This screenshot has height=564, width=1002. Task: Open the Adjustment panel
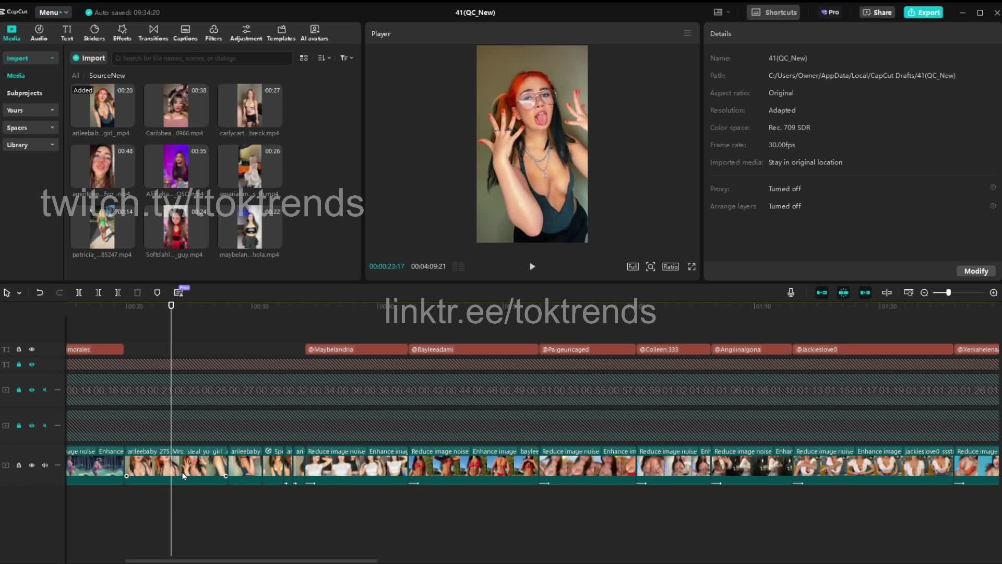tap(246, 33)
